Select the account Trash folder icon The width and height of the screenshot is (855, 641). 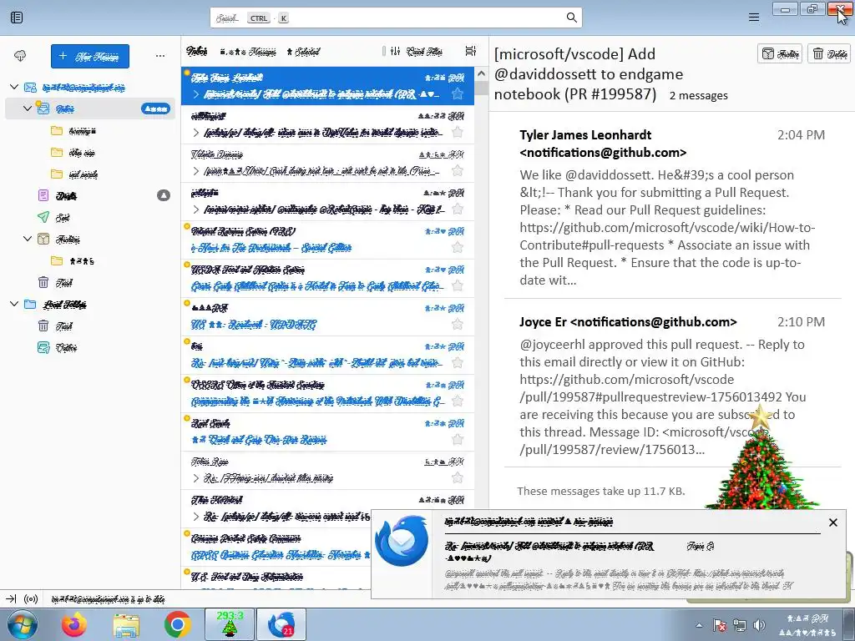click(43, 282)
